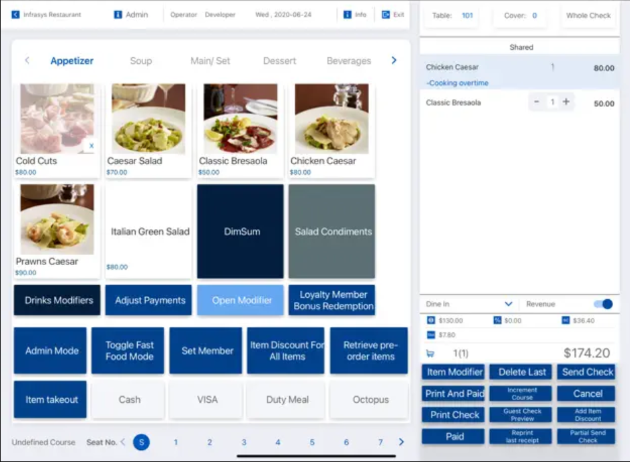Screen dimensions: 630x462
Task: Switch to the Dessert tab
Action: click(x=280, y=61)
